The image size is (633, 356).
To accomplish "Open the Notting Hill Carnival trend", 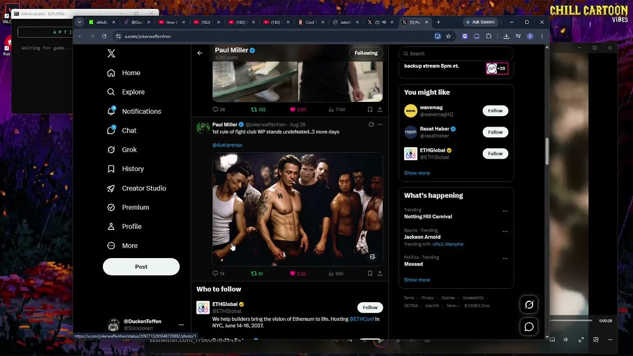I will (428, 217).
